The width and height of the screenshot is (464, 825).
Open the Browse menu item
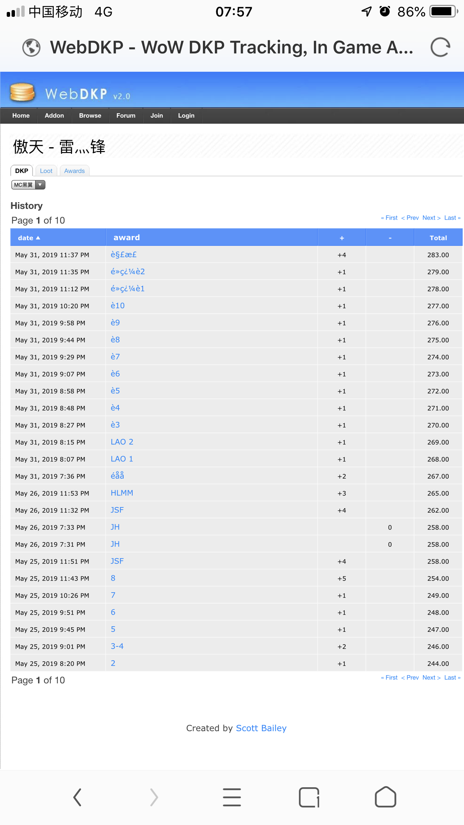pyautogui.click(x=90, y=116)
